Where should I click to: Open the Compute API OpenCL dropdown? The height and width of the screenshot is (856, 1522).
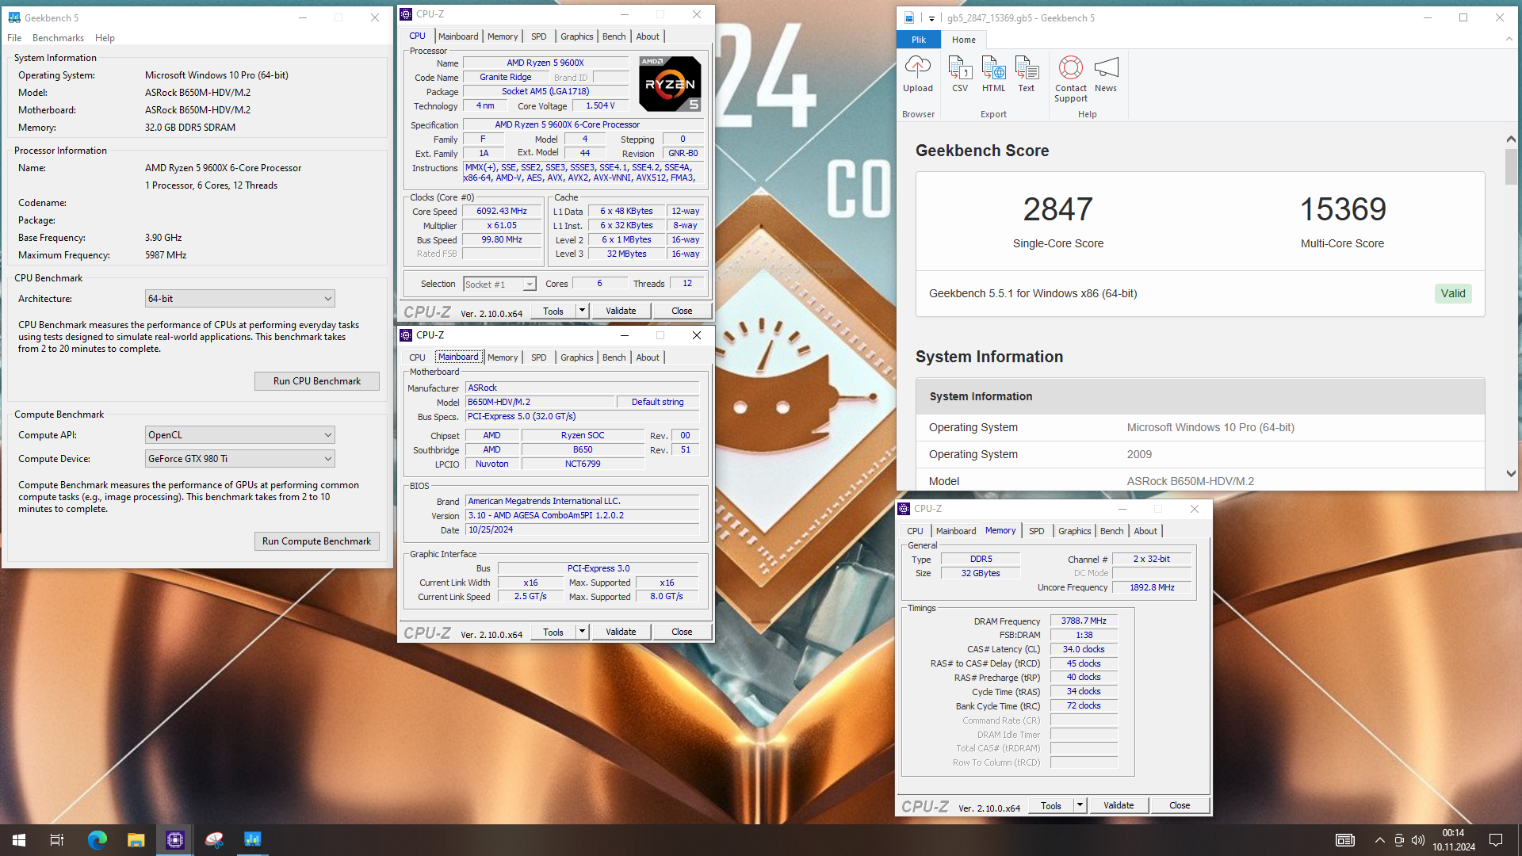pos(240,435)
